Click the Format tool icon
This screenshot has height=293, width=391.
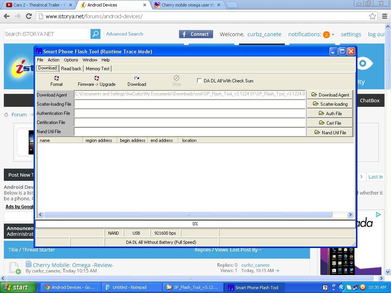(57, 78)
